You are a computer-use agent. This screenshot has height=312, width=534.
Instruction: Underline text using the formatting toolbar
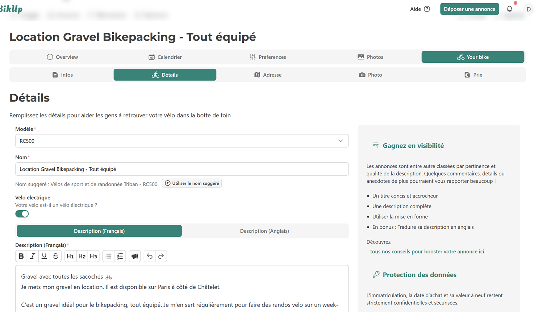click(44, 256)
